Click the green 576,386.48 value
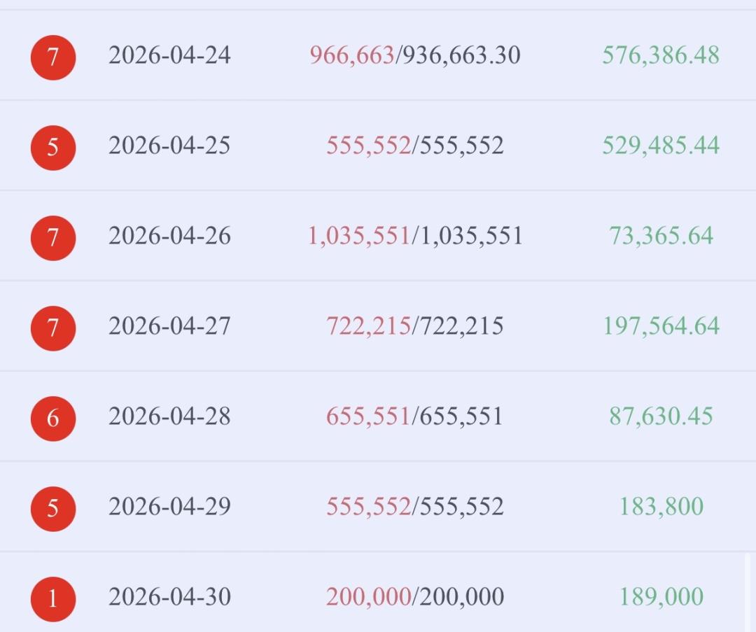This screenshot has height=632, width=756. pyautogui.click(x=661, y=55)
